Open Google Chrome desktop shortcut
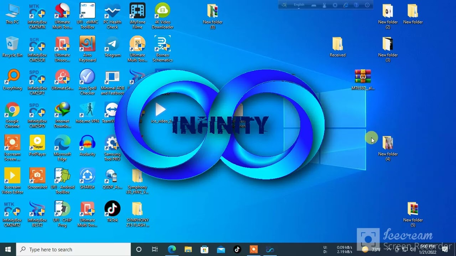Image resolution: width=456 pixels, height=256 pixels. [12, 116]
